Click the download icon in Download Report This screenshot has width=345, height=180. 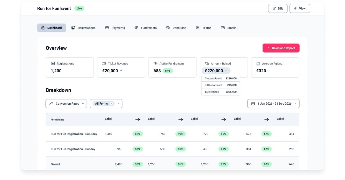268,48
